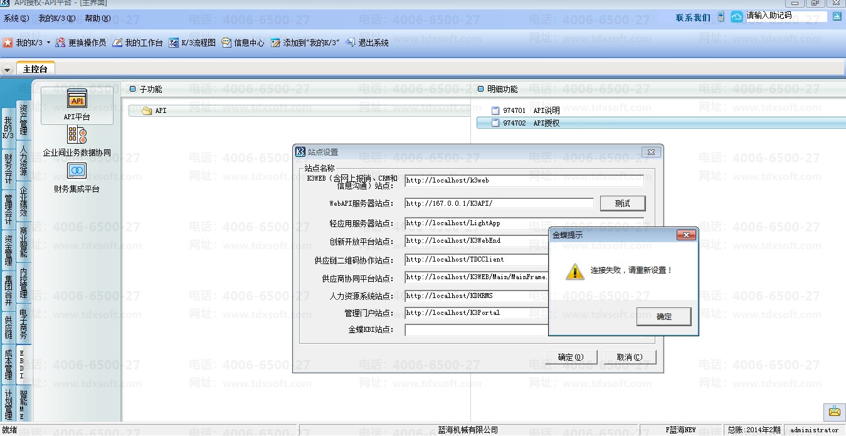This screenshot has width=846, height=436.
Task: Click the 我的K/3 star toolbar icon
Action: 8,43
